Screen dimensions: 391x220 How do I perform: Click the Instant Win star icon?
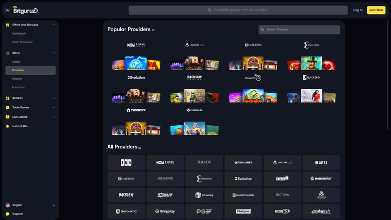pyautogui.click(x=8, y=126)
